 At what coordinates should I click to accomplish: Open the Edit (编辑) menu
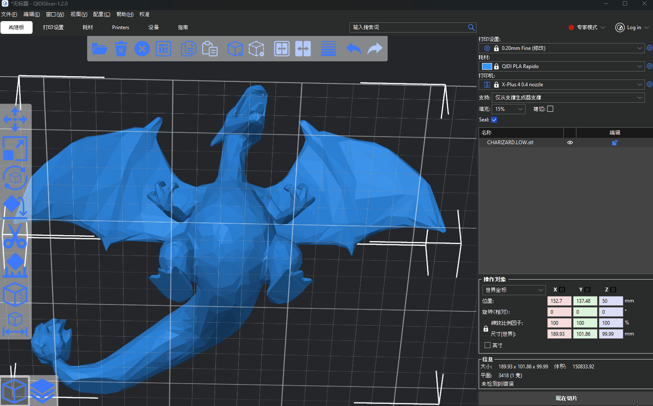tap(32, 14)
